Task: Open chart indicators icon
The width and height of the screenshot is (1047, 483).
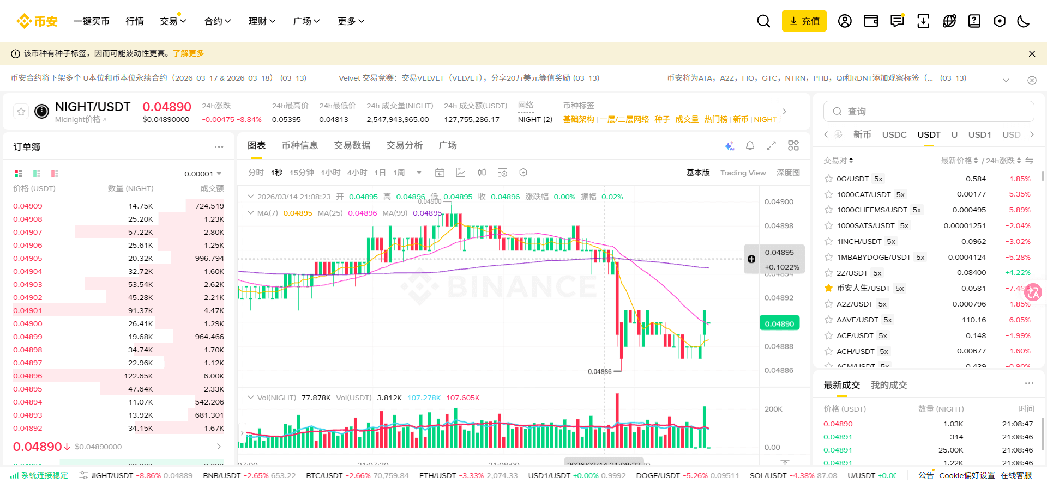Action: click(460, 173)
